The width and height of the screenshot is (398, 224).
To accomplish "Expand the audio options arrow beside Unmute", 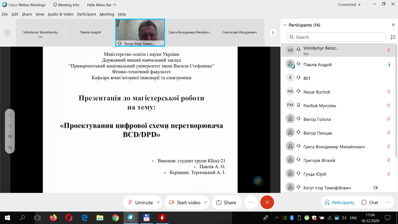I will (158, 202).
